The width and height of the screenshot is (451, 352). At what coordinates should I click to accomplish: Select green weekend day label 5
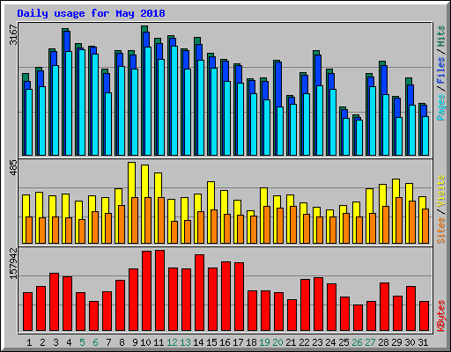tap(82, 342)
